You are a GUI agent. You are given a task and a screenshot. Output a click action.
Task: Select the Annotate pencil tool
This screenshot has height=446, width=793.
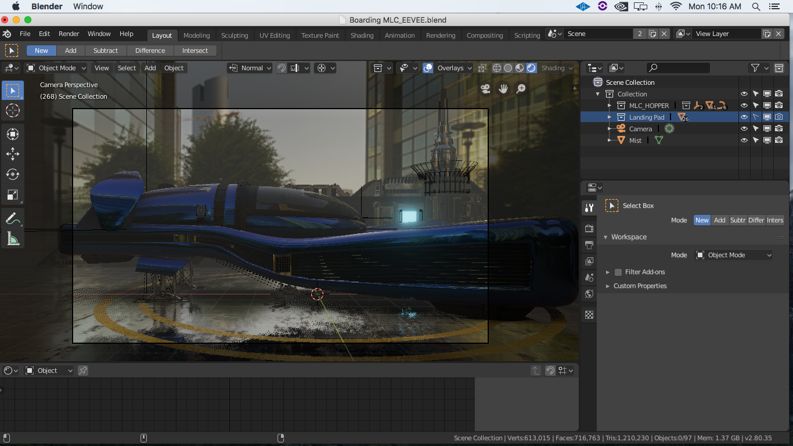coord(12,219)
